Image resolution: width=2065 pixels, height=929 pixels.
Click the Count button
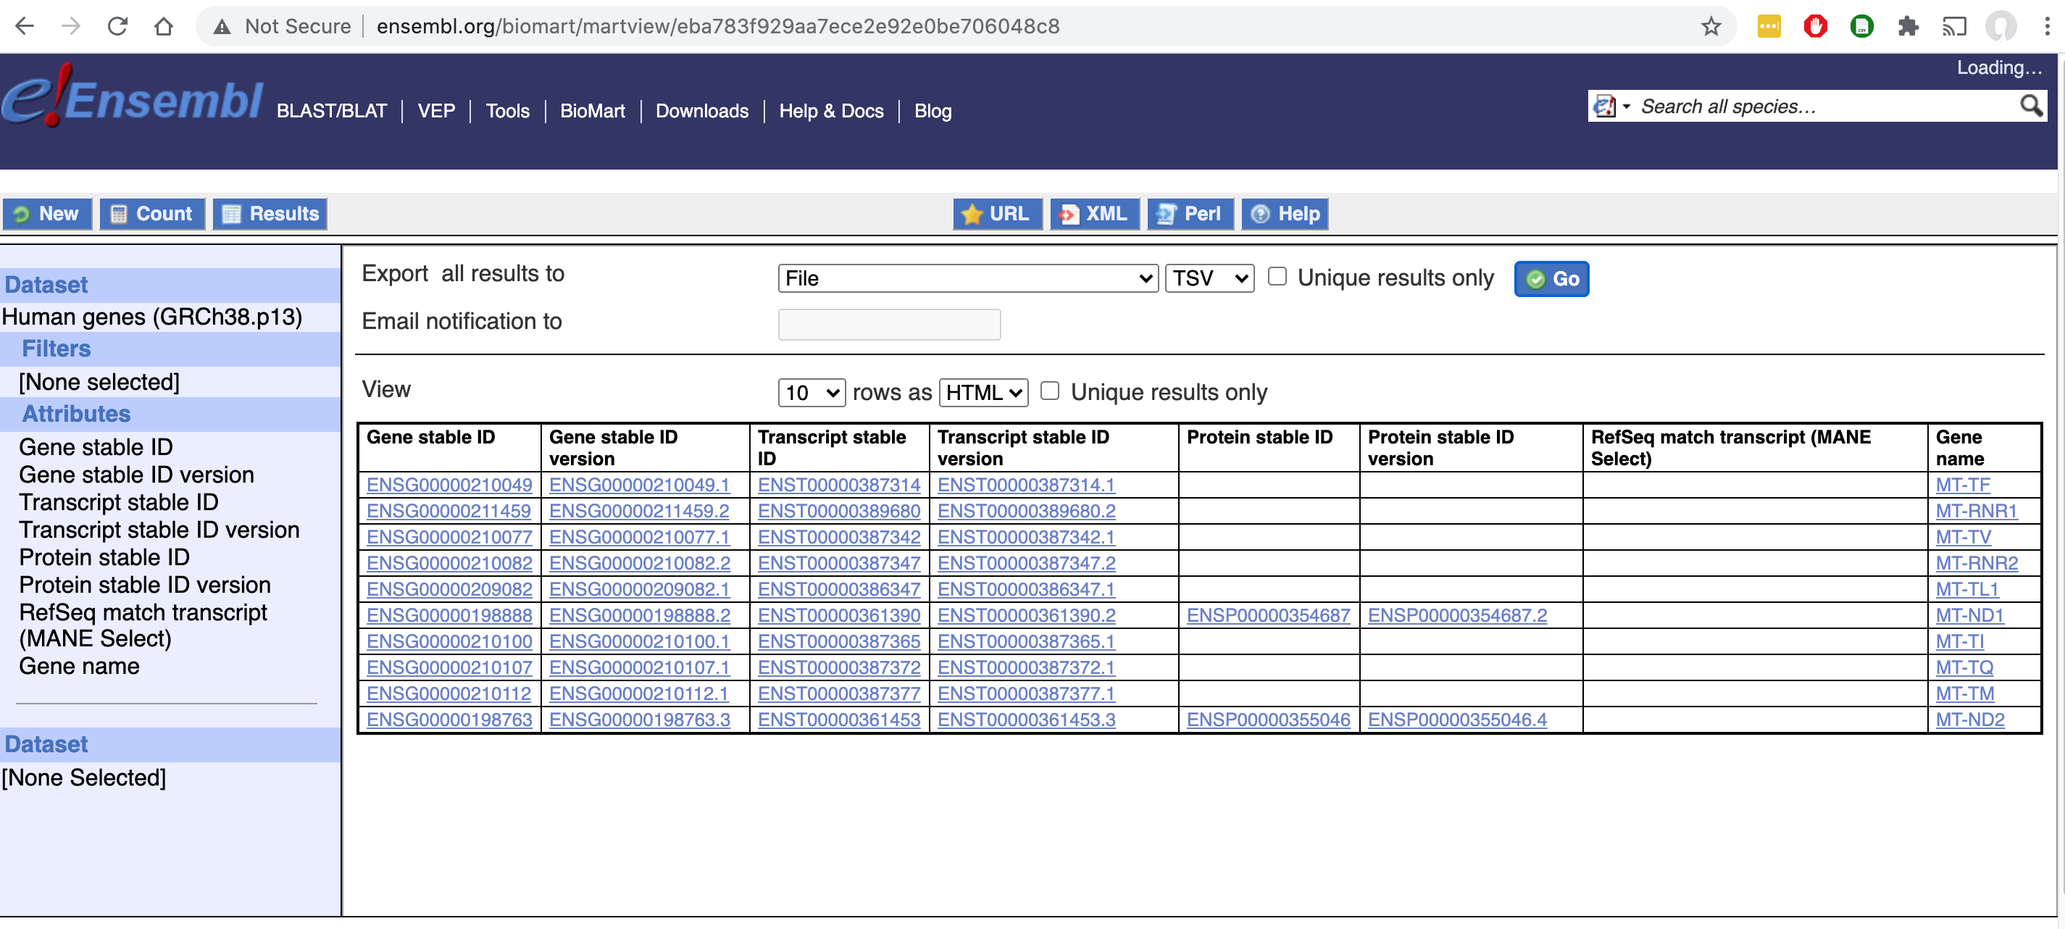tap(151, 214)
